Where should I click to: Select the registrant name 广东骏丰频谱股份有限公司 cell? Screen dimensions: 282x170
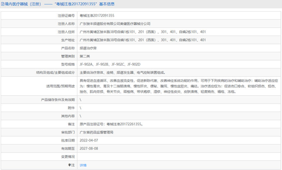click(115, 24)
